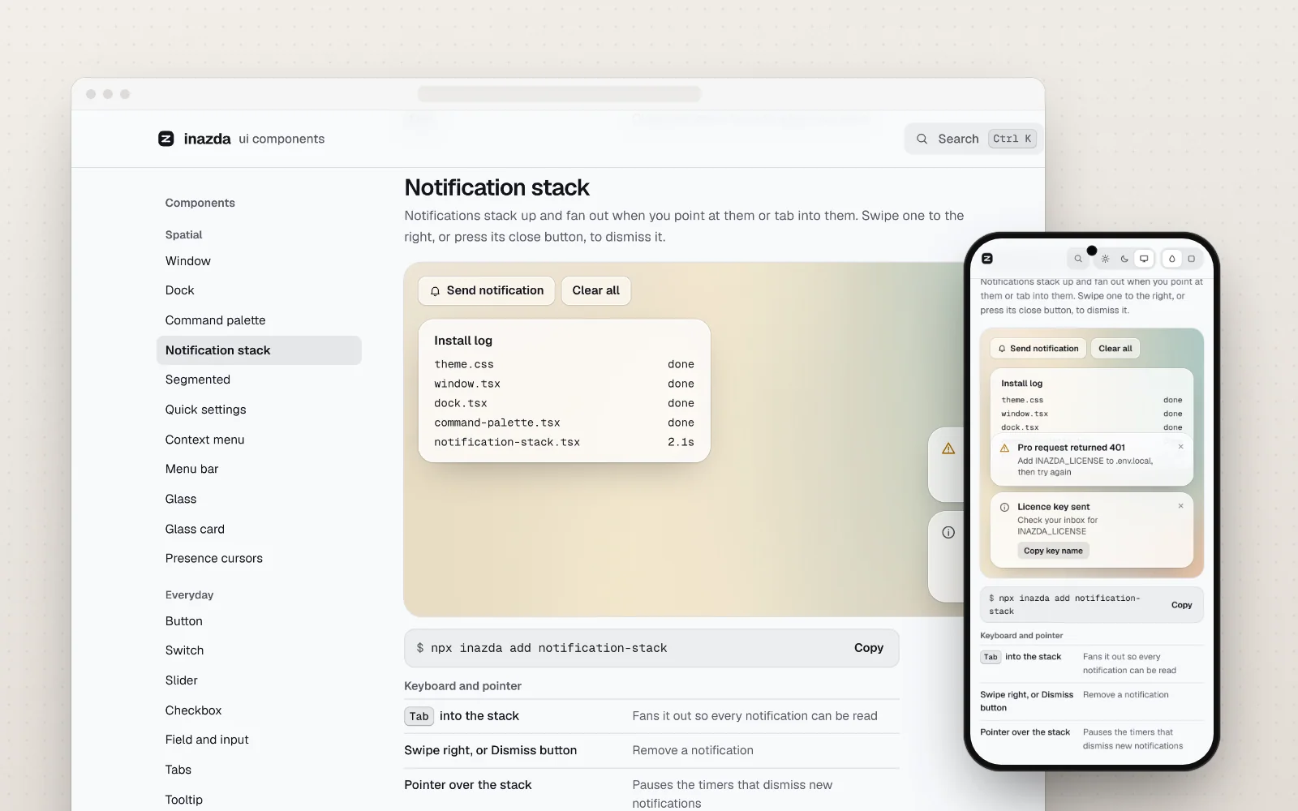Tap Clear all on the phone preview

pyautogui.click(x=1115, y=349)
